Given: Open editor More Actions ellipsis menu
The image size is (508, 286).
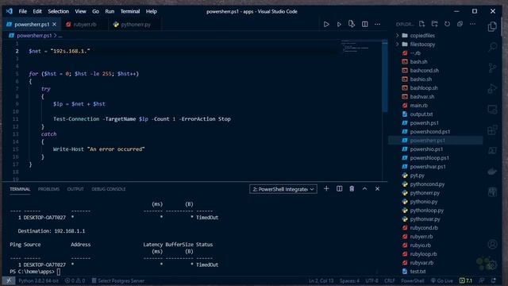Looking at the screenshot, I should coord(378,24).
